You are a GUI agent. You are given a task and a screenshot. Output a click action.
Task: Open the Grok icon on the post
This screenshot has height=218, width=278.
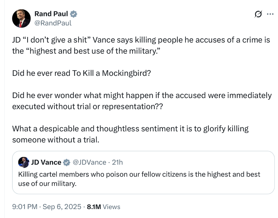pos(258,14)
